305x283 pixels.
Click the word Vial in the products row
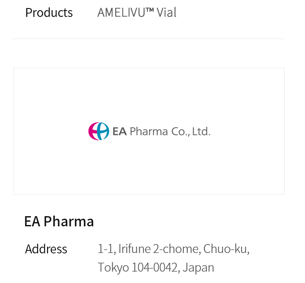166,13
